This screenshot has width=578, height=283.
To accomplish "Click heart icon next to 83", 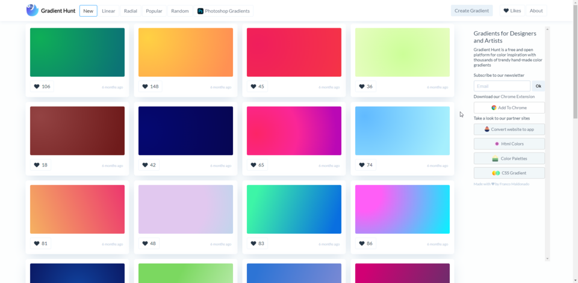I will [253, 243].
